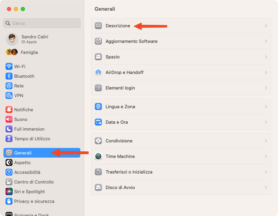Click the Cerca search field

click(42, 23)
